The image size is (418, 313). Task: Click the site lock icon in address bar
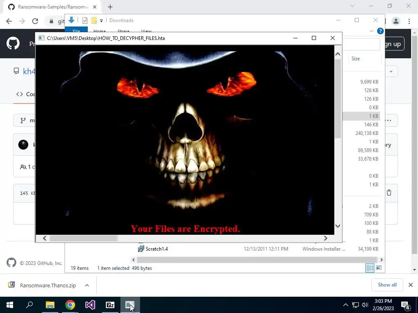51,21
